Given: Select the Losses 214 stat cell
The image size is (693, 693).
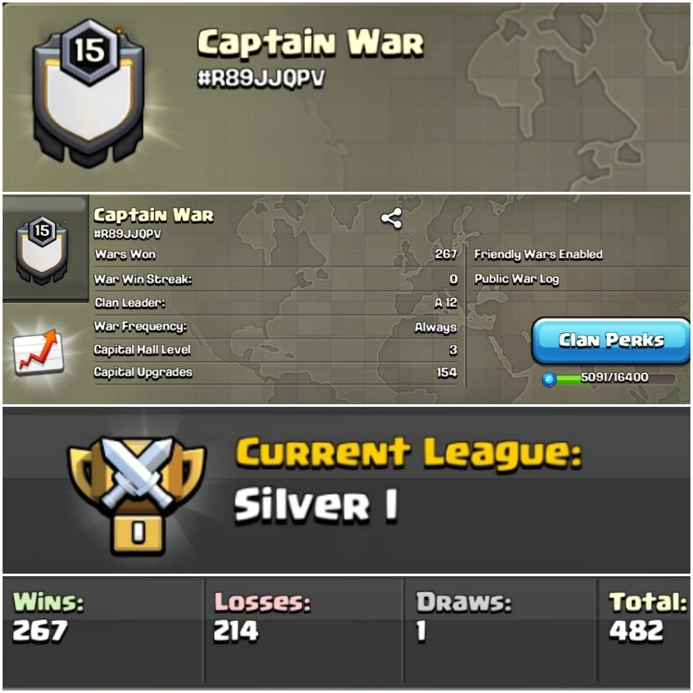Looking at the screenshot, I should (x=303, y=629).
